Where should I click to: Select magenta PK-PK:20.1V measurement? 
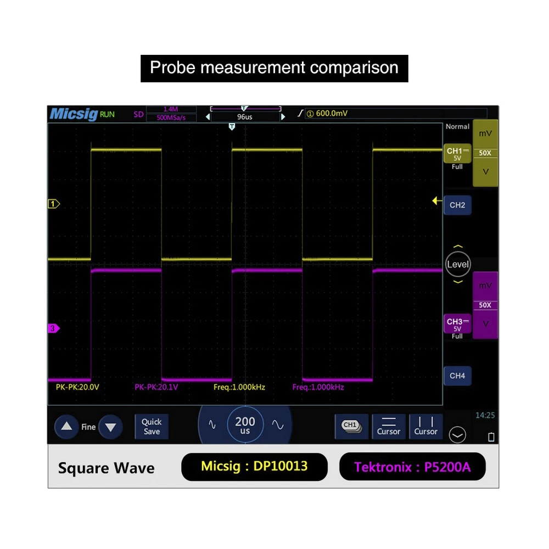coord(156,387)
